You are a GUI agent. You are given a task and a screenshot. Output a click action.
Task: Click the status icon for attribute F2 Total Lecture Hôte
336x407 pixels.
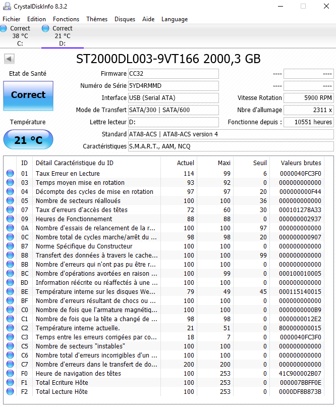10,392
